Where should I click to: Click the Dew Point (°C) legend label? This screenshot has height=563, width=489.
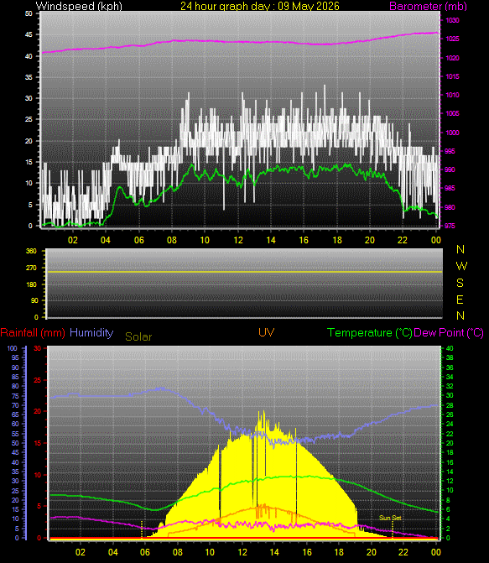pyautogui.click(x=449, y=333)
